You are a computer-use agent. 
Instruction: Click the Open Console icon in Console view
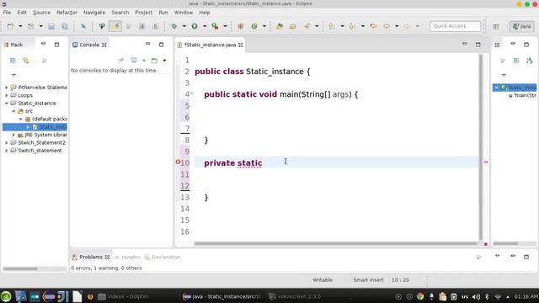pos(154,61)
